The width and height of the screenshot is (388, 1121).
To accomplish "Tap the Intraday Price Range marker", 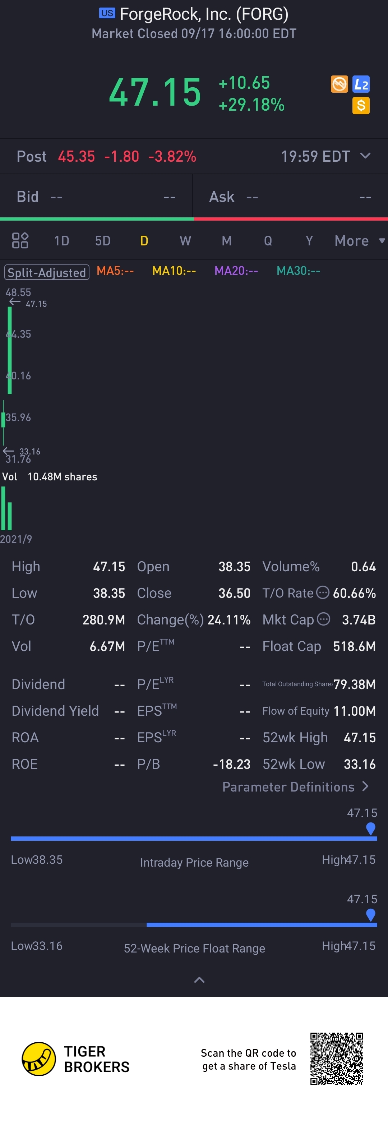I will (371, 829).
